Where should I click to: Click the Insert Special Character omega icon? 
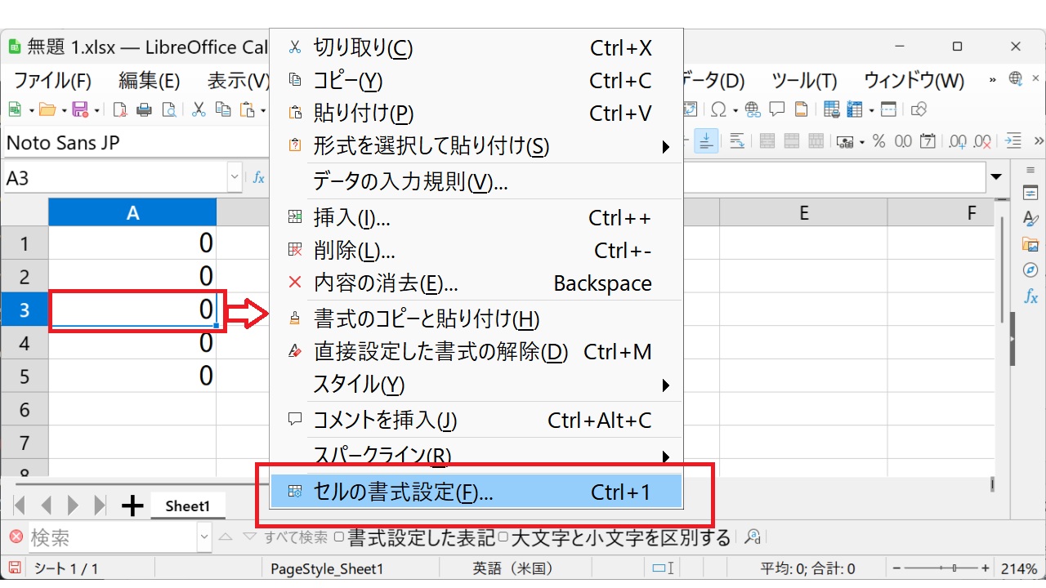click(x=718, y=109)
